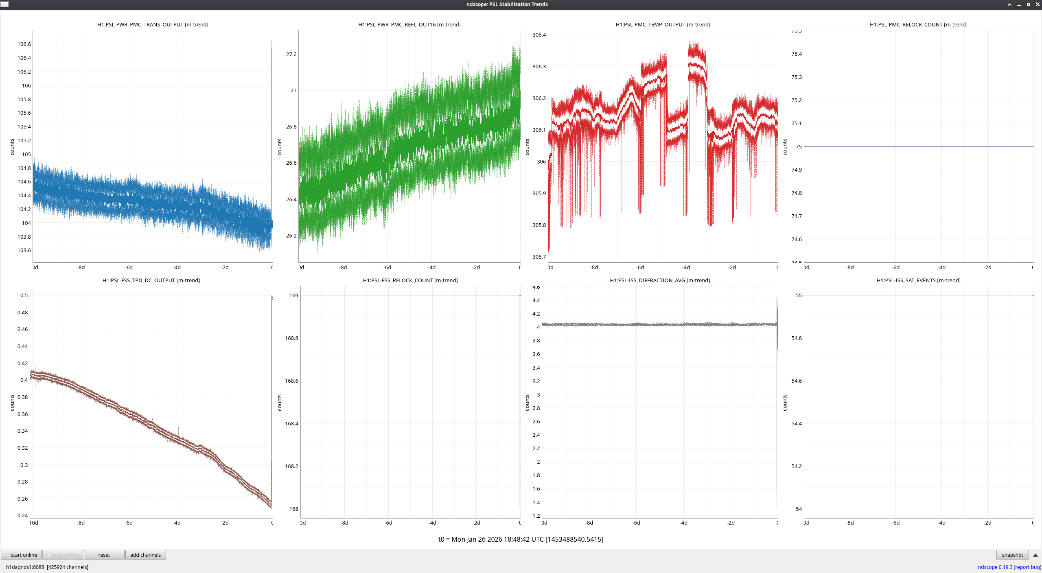Click the window menu icon in title bar
The image size is (1042, 573).
point(4,4)
